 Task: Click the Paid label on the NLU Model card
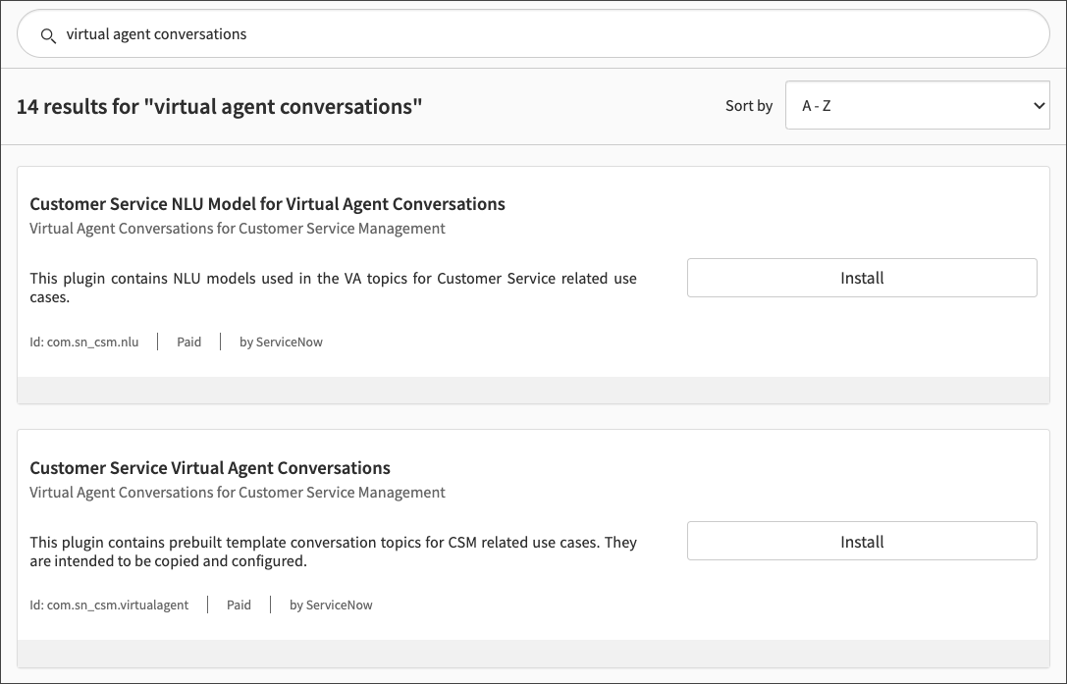pyautogui.click(x=188, y=342)
